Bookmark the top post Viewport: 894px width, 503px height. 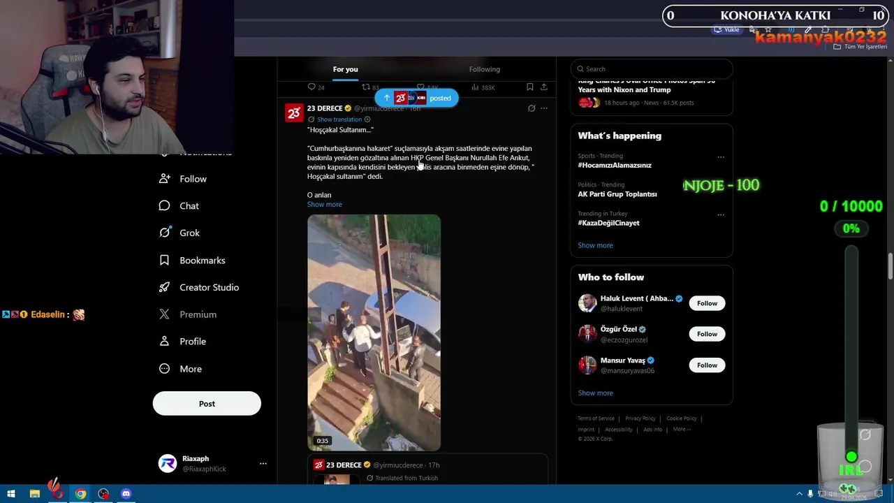point(530,87)
